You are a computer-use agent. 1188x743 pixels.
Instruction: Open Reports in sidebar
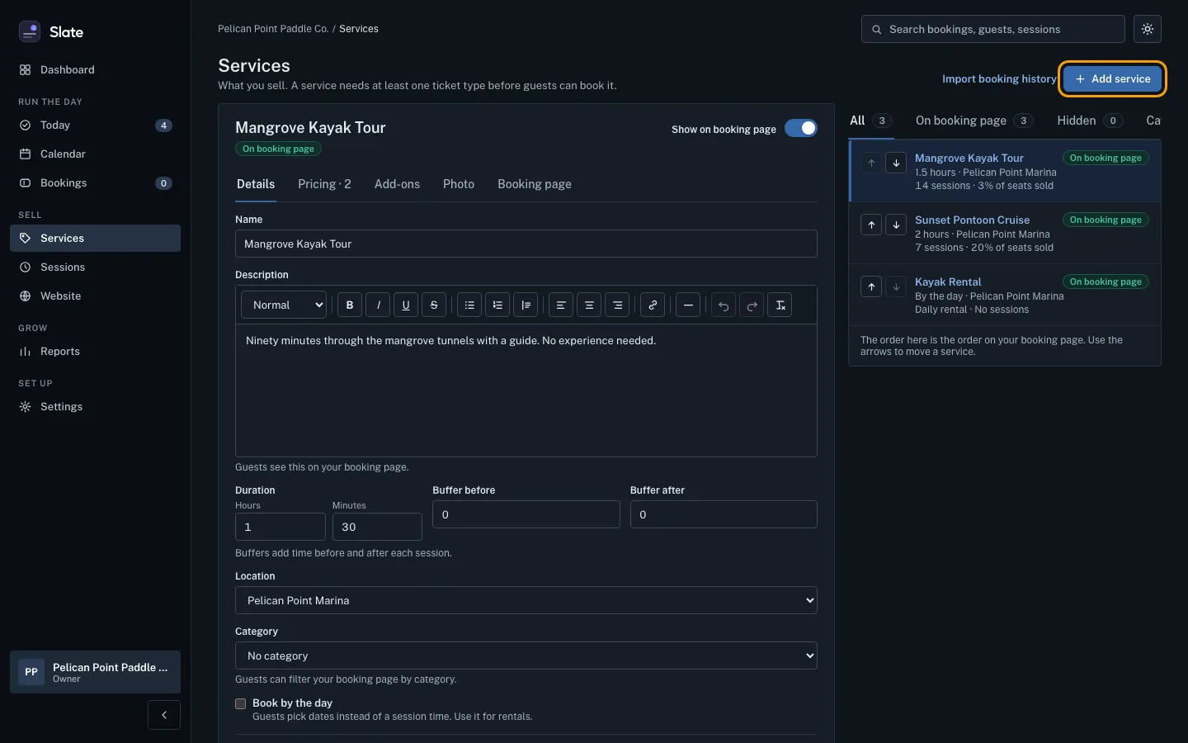[95, 351]
